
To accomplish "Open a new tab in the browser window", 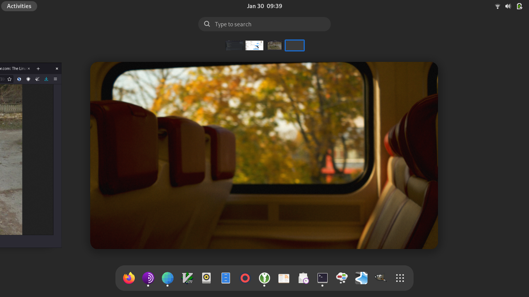I will point(38,68).
